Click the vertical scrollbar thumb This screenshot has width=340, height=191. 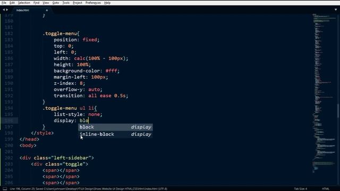[x=338, y=111]
